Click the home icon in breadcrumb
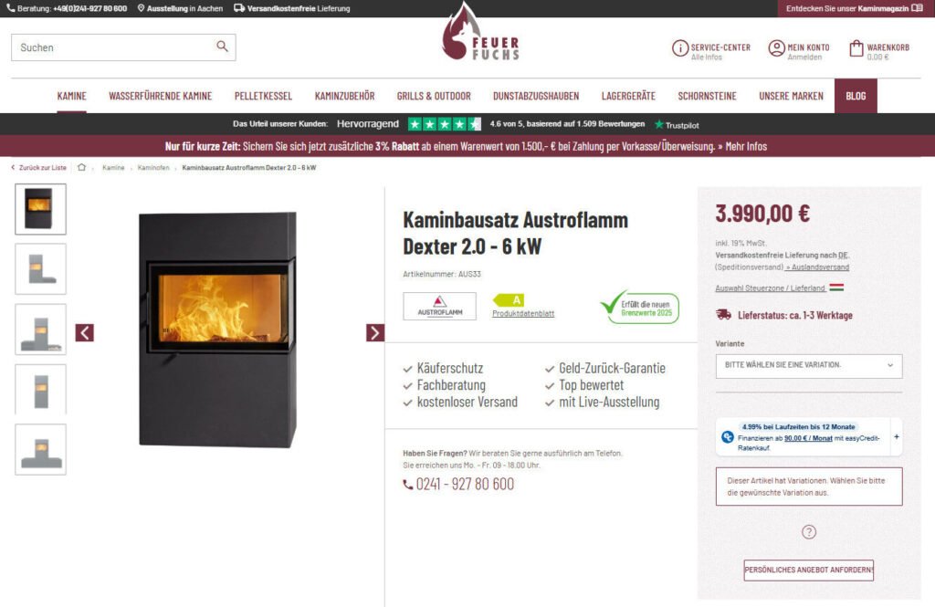 pyautogui.click(x=81, y=168)
